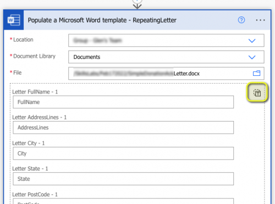This screenshot has height=204, width=275.
Task: Click into Letter City - 1 field
Action: click(x=123, y=153)
